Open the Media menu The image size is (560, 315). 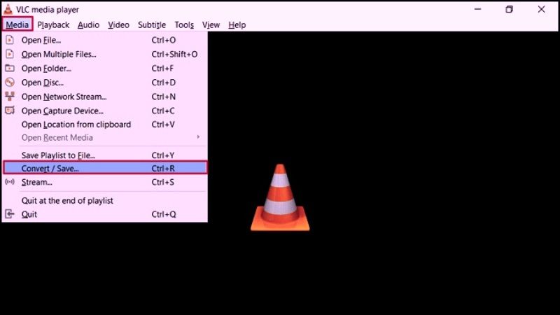click(17, 24)
